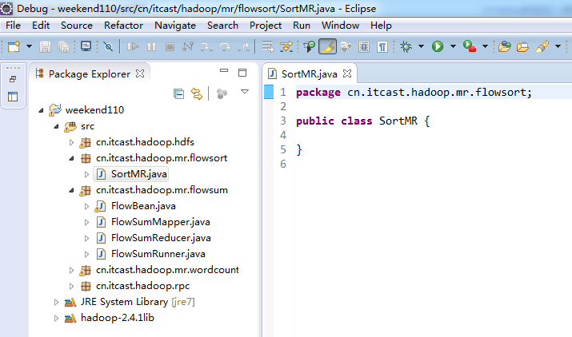
Task: Minimize the Package Explorer panel
Action: (224, 71)
